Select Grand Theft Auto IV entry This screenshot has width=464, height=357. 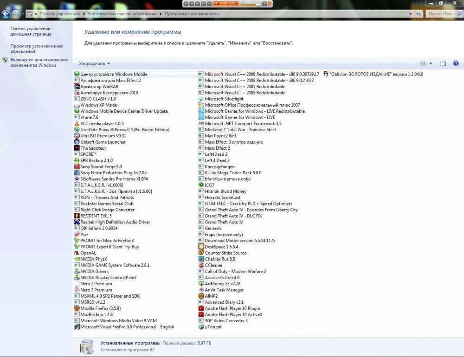click(x=221, y=222)
